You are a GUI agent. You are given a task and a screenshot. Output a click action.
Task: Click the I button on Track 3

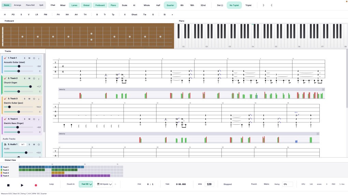tap(39, 99)
